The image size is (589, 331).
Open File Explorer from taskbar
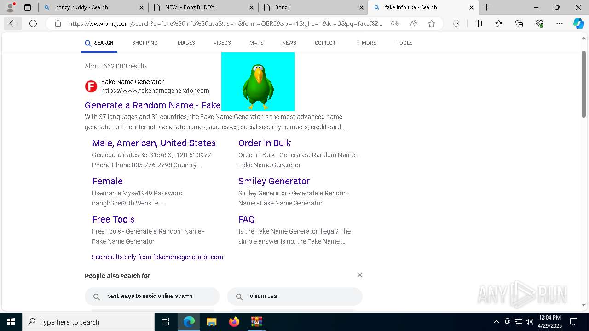[x=211, y=322]
